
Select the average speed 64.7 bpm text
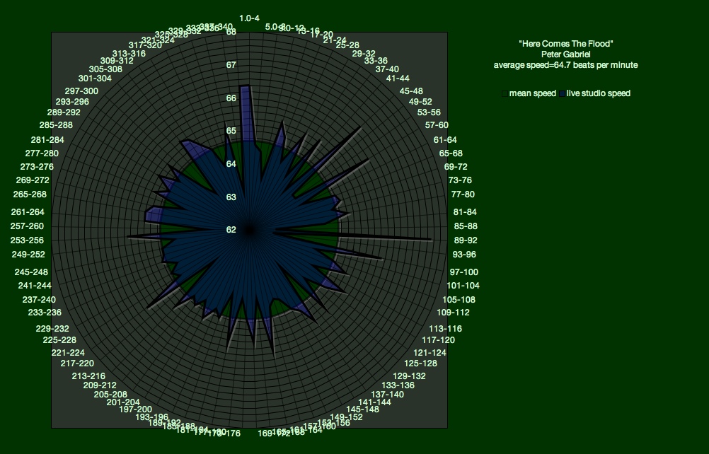click(x=565, y=65)
